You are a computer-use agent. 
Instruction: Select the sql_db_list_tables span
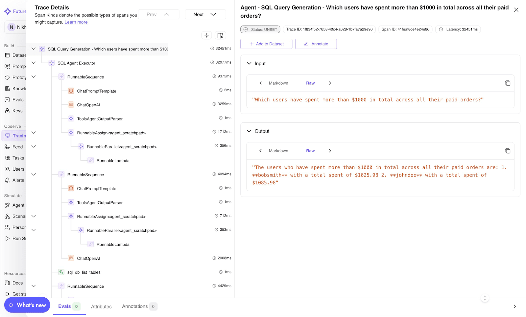click(x=84, y=272)
